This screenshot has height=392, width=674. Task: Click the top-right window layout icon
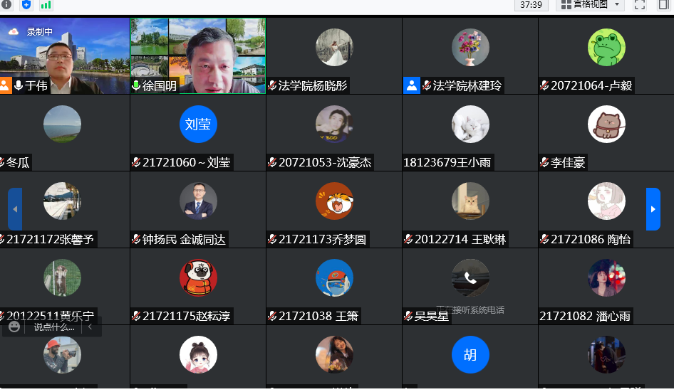(x=664, y=4)
